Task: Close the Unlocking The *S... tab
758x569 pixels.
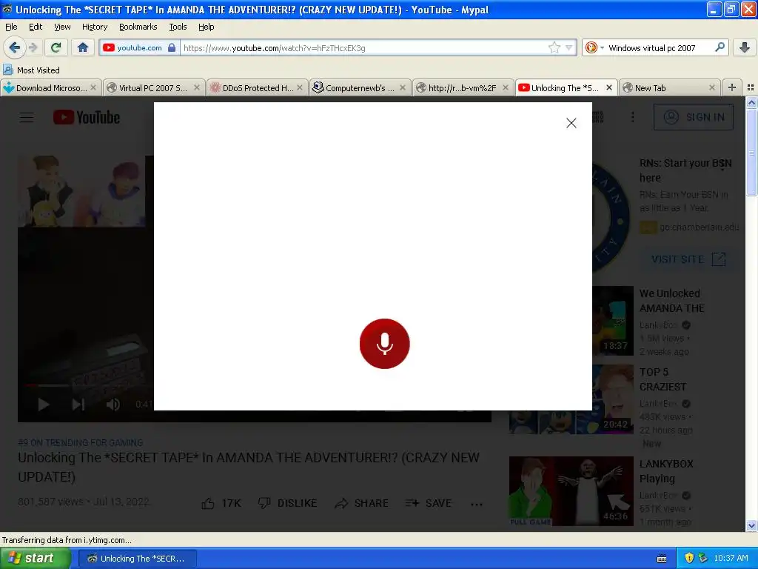Action: [609, 87]
